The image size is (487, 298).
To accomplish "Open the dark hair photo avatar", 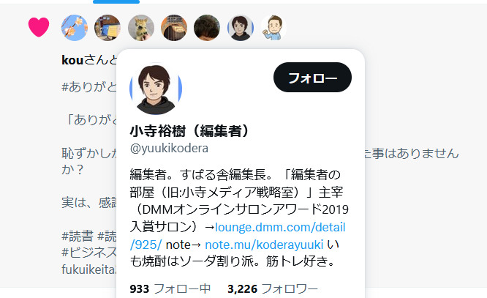I will 207,28.
